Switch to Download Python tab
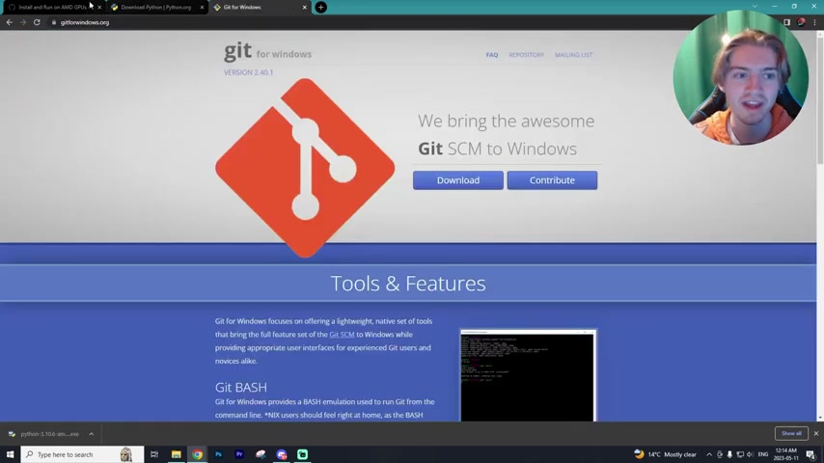Screen dimensions: 824x463 (156, 8)
